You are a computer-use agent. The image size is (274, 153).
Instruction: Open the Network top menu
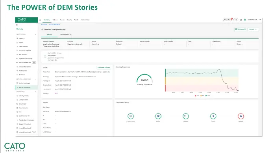click(x=55, y=20)
